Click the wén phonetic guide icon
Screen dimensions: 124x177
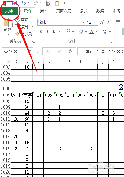(x=105, y=32)
